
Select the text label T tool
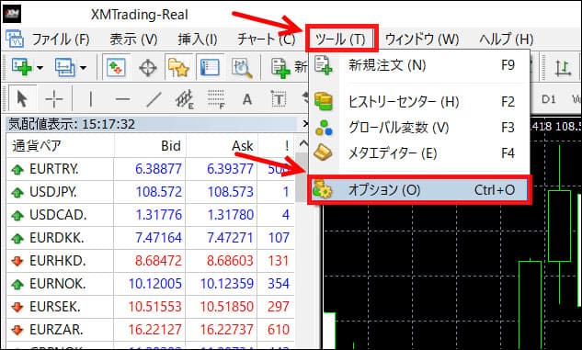[x=279, y=99]
